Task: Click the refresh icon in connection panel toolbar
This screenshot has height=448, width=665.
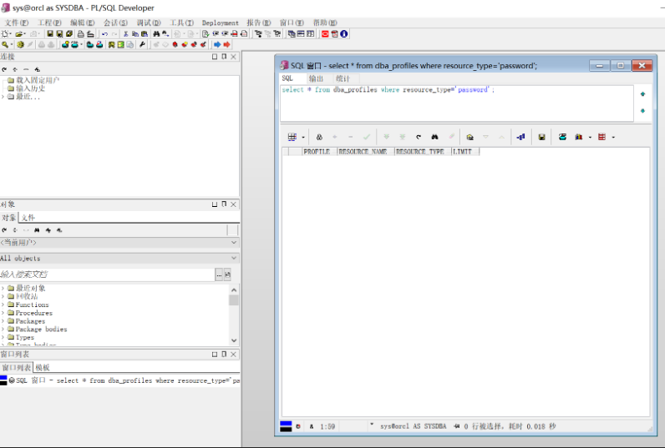Action: [x=4, y=69]
